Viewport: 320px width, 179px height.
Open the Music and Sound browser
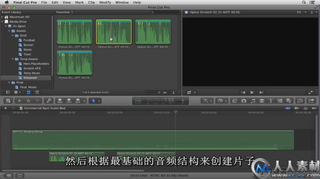tap(252, 101)
